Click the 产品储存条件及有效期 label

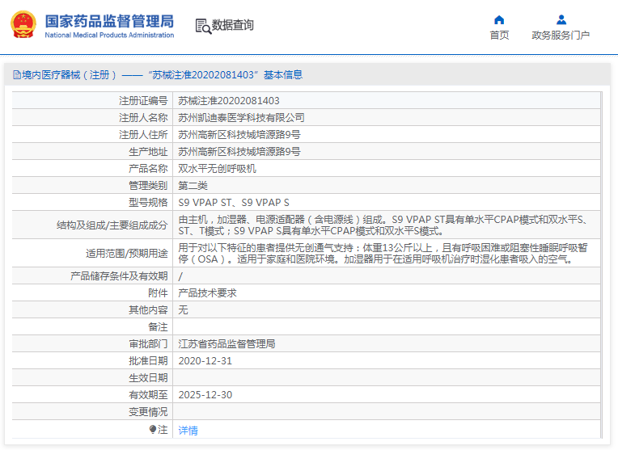[119, 276]
